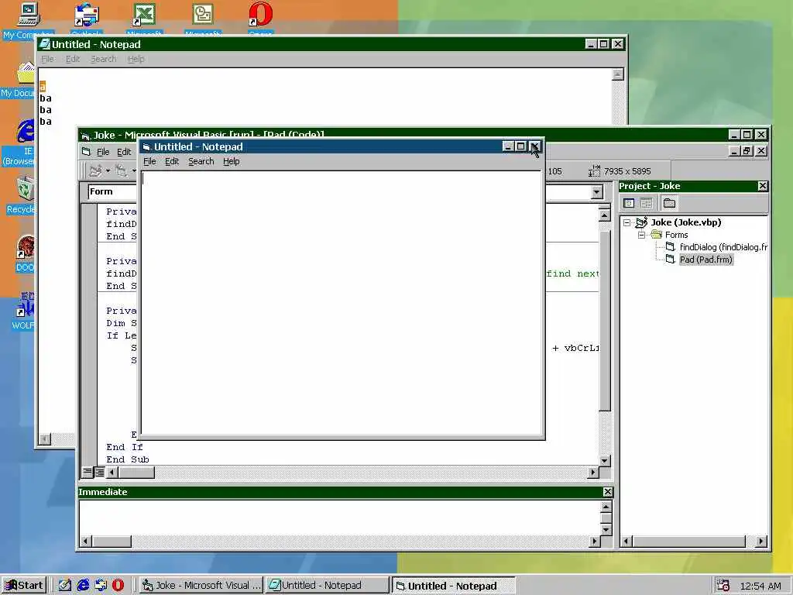Click Project panel horizontal scroll right arrow
This screenshot has height=595, width=793.
761,542
